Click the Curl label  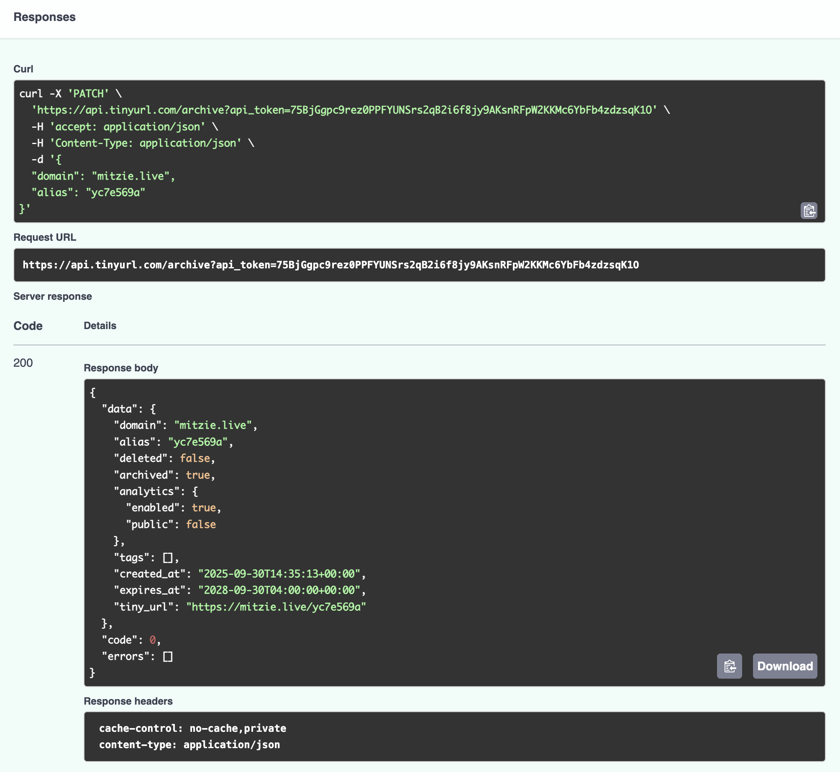pos(23,69)
